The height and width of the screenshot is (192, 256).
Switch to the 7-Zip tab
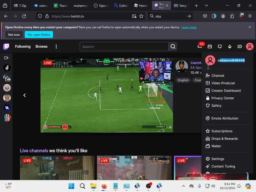(x=20, y=5)
